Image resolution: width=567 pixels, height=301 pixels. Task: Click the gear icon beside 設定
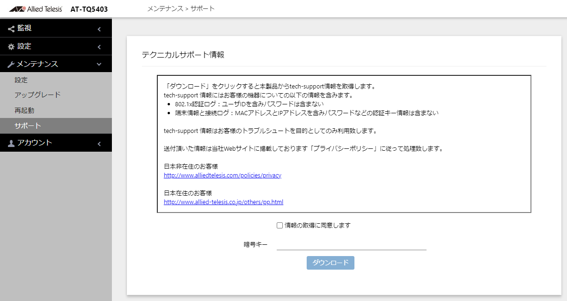(x=11, y=47)
